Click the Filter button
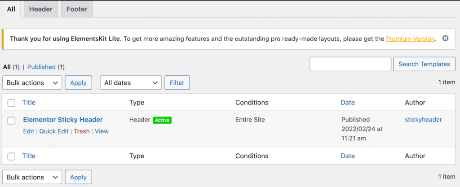This screenshot has height=187, width=460. (177, 83)
